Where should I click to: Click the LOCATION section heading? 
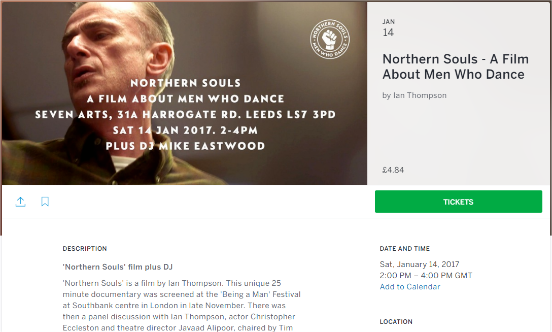[x=396, y=322]
